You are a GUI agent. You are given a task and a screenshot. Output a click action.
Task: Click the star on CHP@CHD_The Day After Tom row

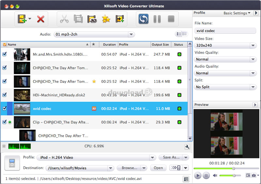[x=94, y=81]
